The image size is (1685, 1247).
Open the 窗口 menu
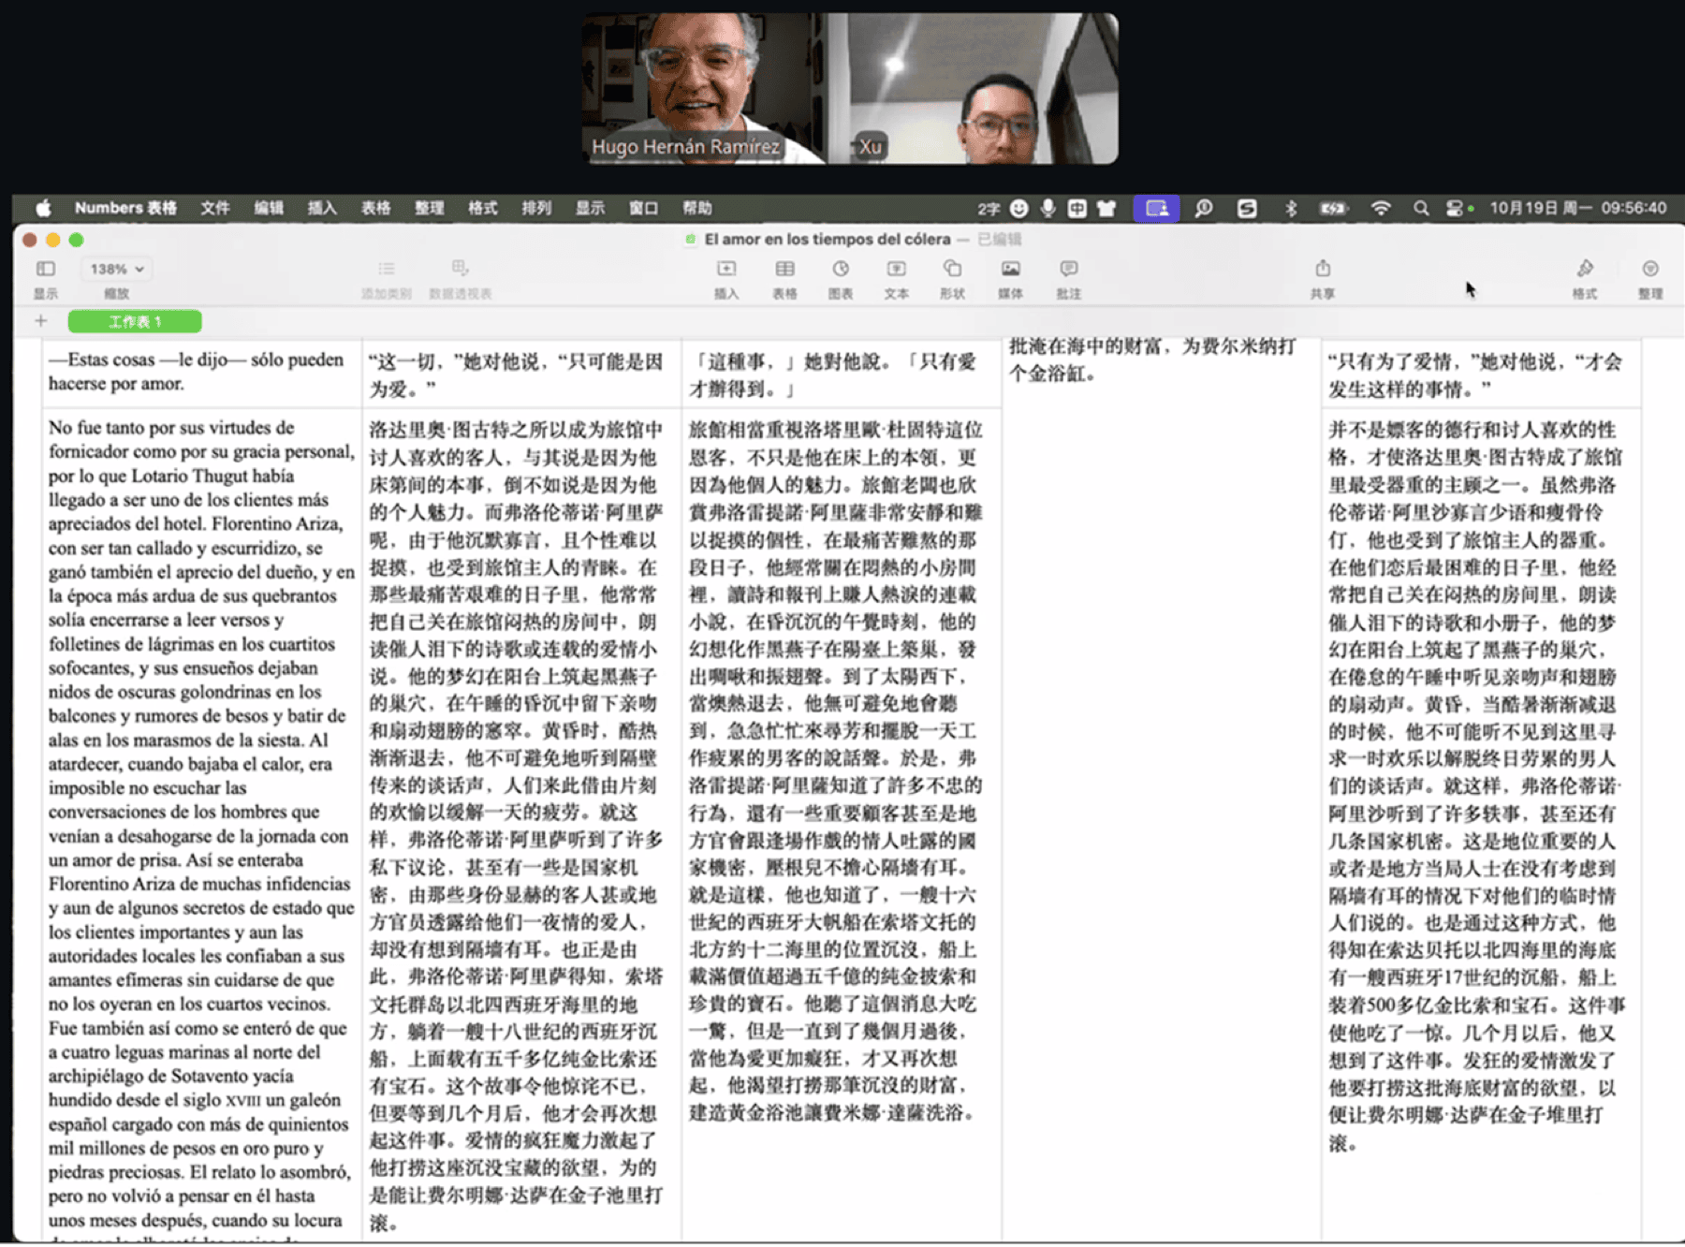click(643, 208)
